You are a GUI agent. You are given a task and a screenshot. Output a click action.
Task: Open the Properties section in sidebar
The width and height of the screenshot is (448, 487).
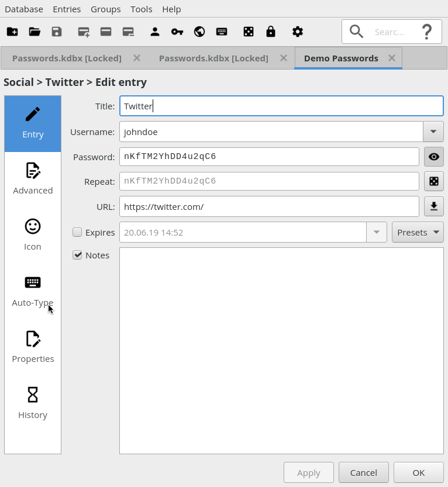click(x=33, y=347)
